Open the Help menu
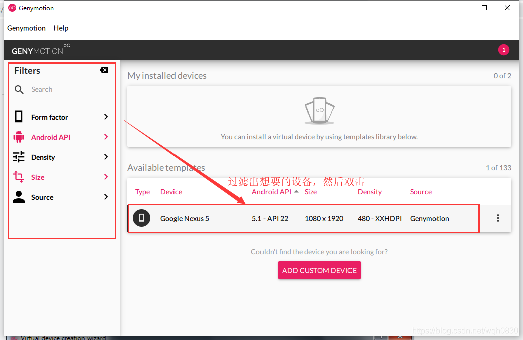Image resolution: width=523 pixels, height=340 pixels. tap(61, 28)
